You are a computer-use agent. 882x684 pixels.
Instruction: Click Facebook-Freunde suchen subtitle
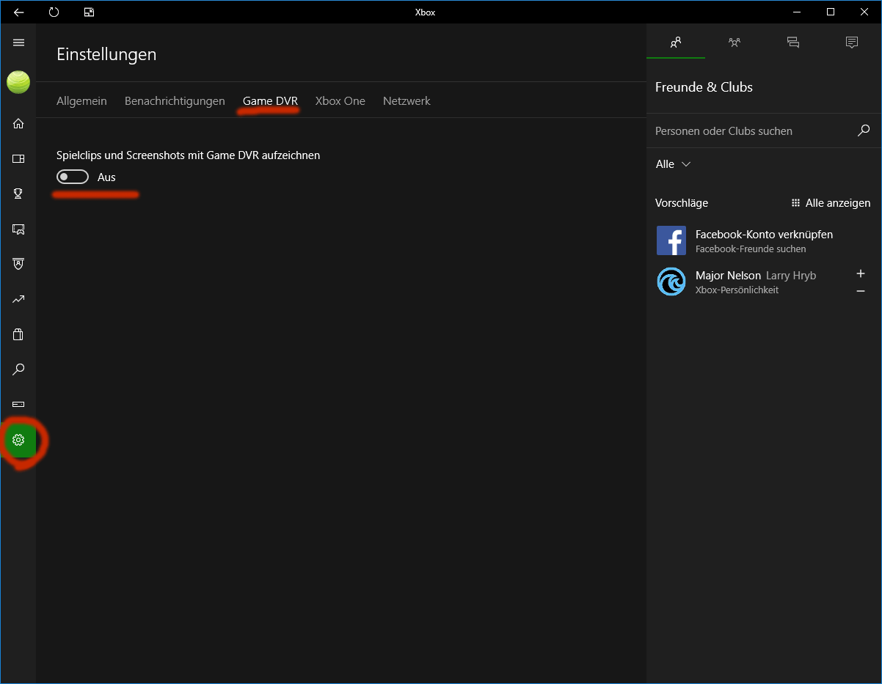point(751,249)
